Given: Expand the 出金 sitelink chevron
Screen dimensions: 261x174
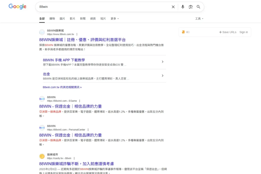Looking at the screenshot, I should tap(163, 75).
